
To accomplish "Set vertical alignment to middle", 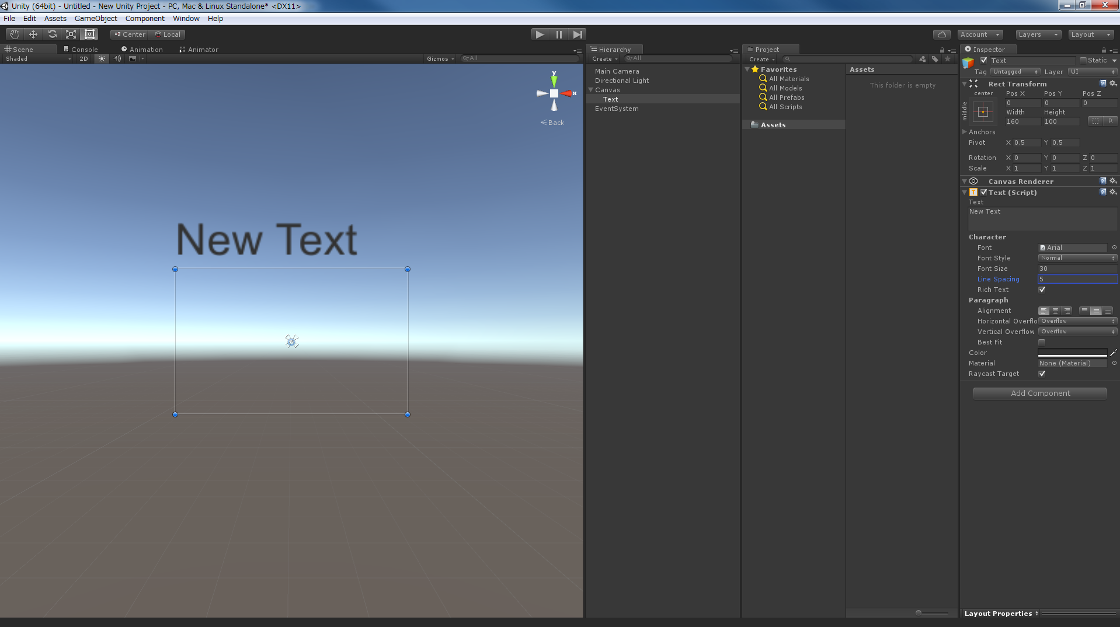I will point(1096,311).
